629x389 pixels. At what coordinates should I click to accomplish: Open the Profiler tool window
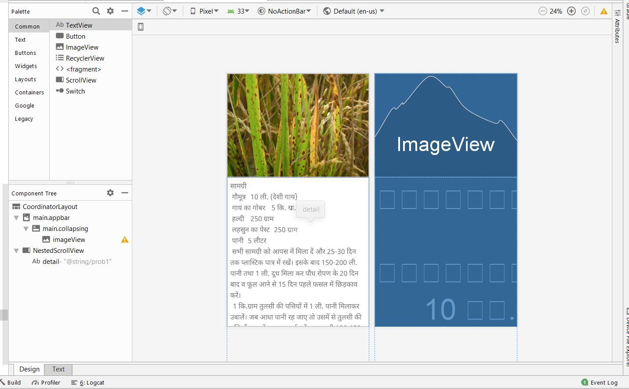point(46,382)
